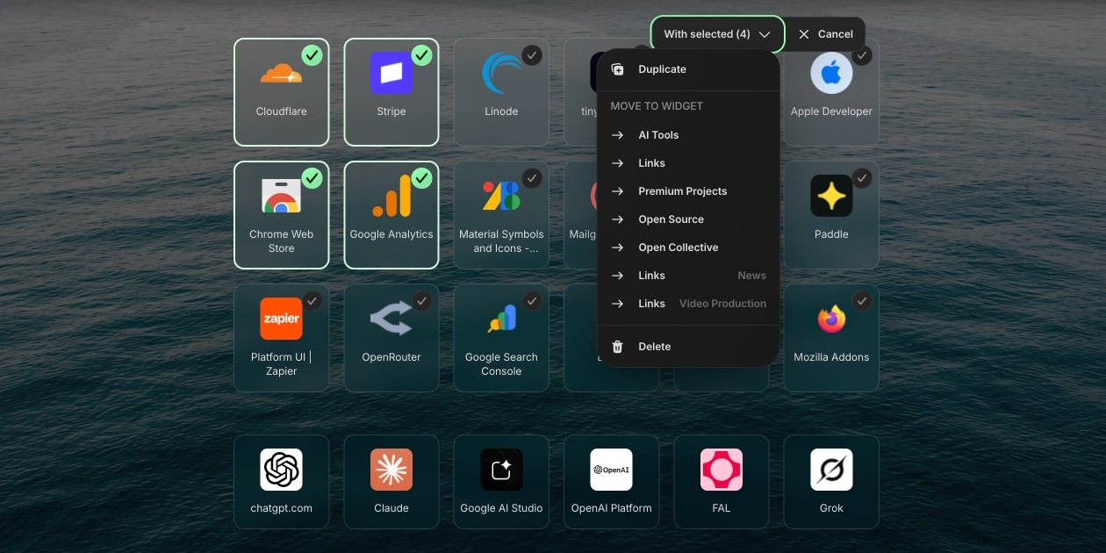This screenshot has height=553, width=1106.
Task: Move selected to Links News widget
Action: 688,276
